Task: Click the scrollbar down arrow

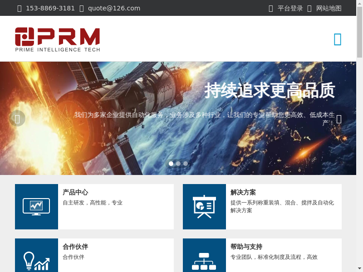Action: 359,269
